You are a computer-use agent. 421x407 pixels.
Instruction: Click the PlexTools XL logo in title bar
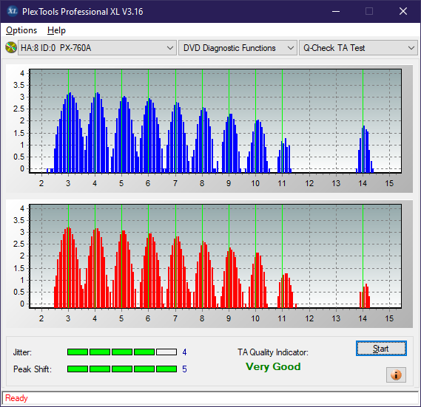coord(13,11)
